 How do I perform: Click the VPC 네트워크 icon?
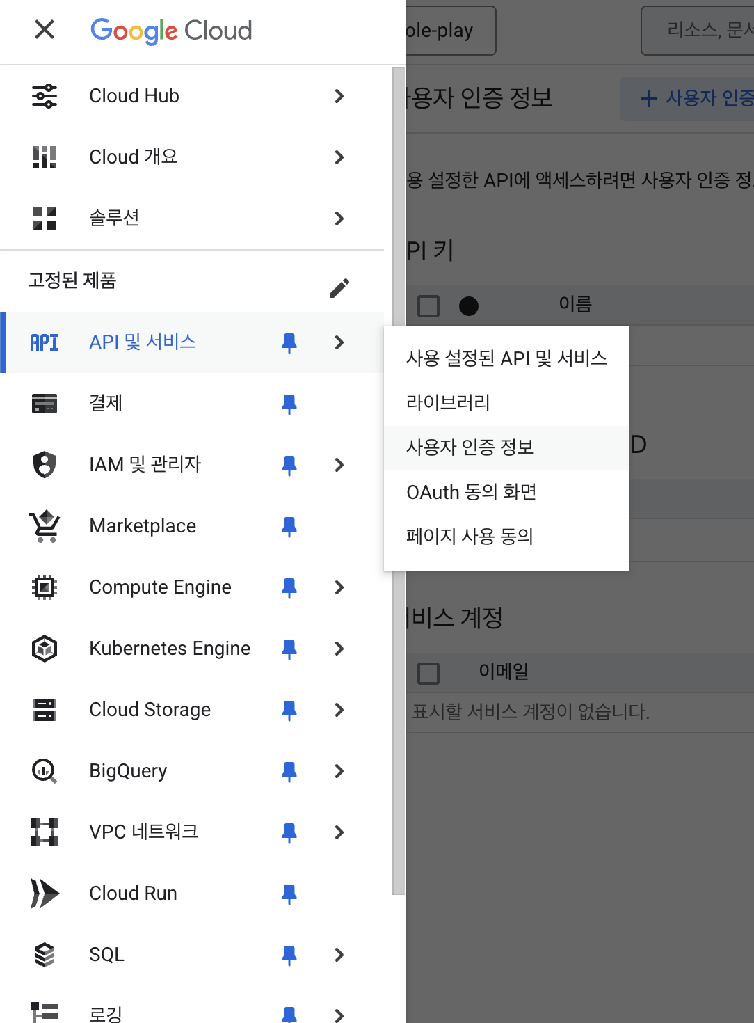pos(45,832)
